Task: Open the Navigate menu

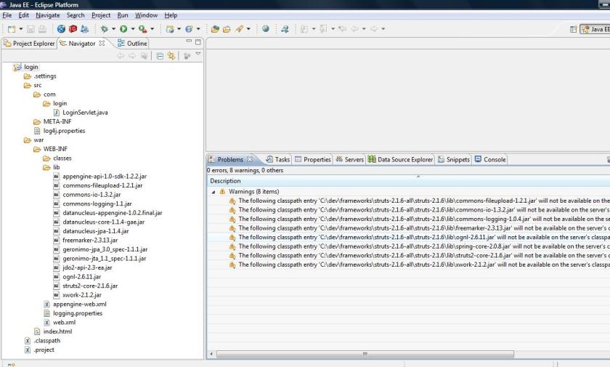Action: pyautogui.click(x=48, y=15)
